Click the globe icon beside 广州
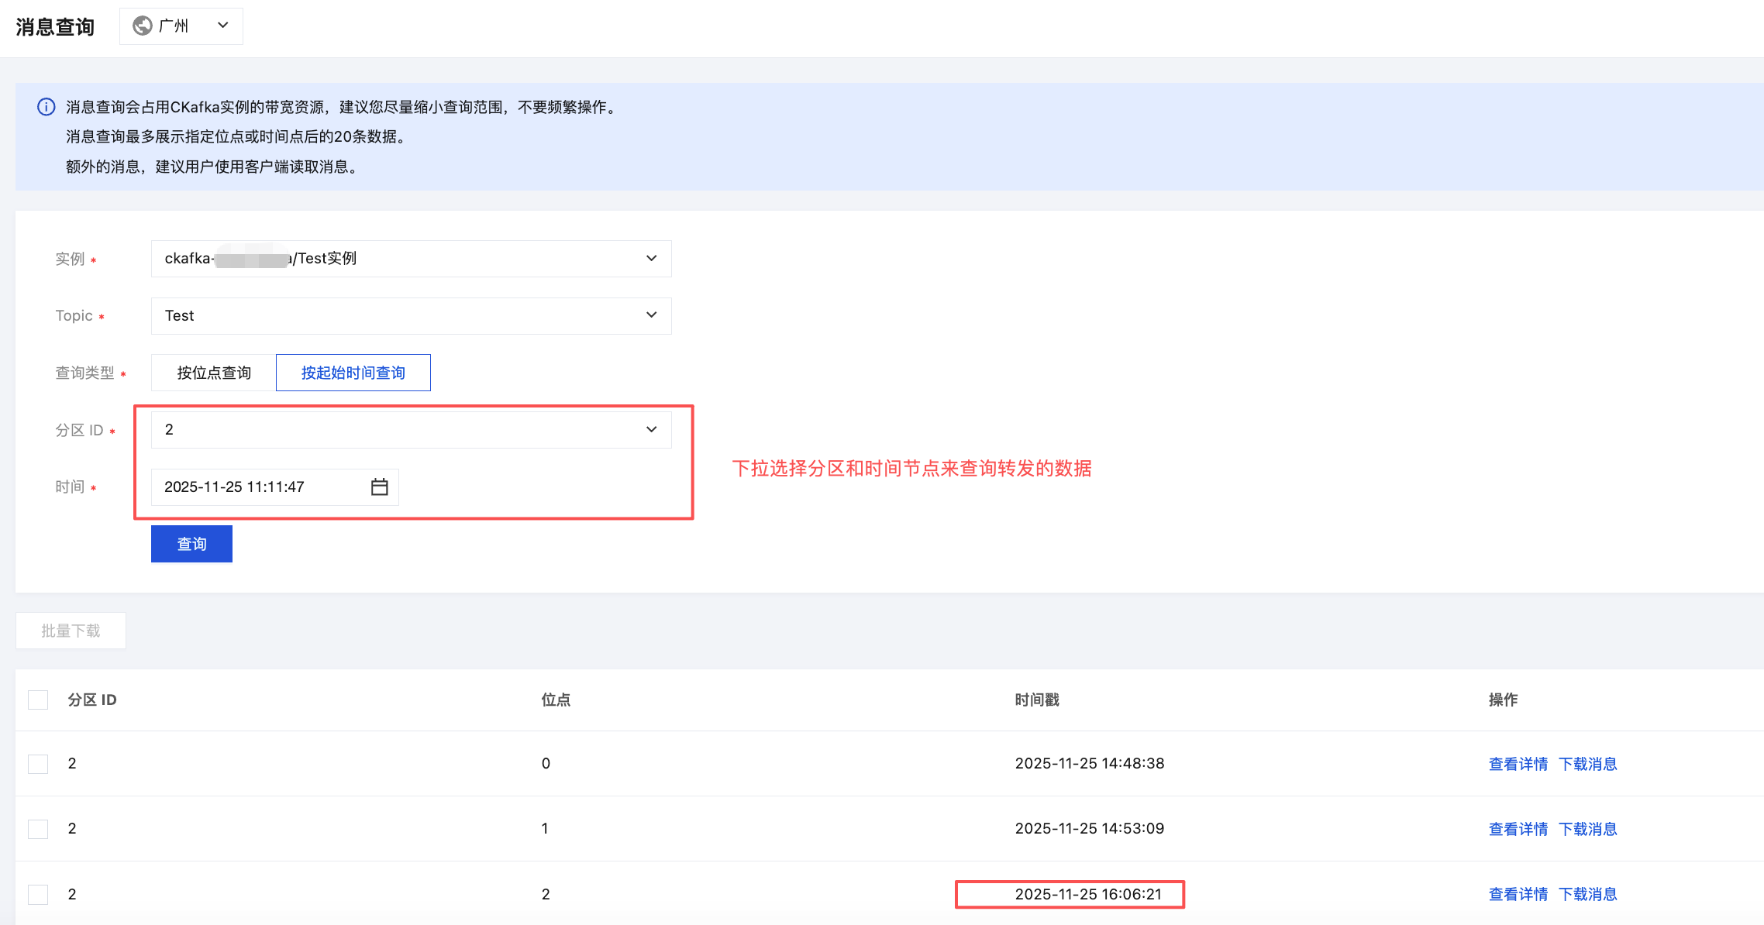This screenshot has width=1764, height=925. pyautogui.click(x=143, y=26)
